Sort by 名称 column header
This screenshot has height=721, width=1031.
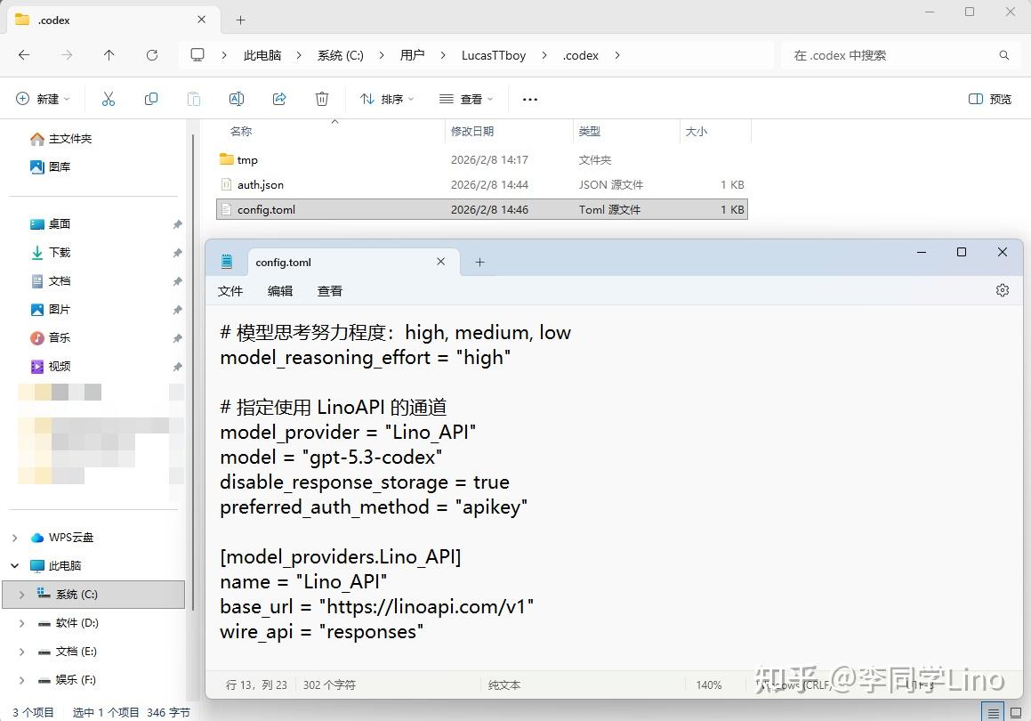tap(241, 132)
